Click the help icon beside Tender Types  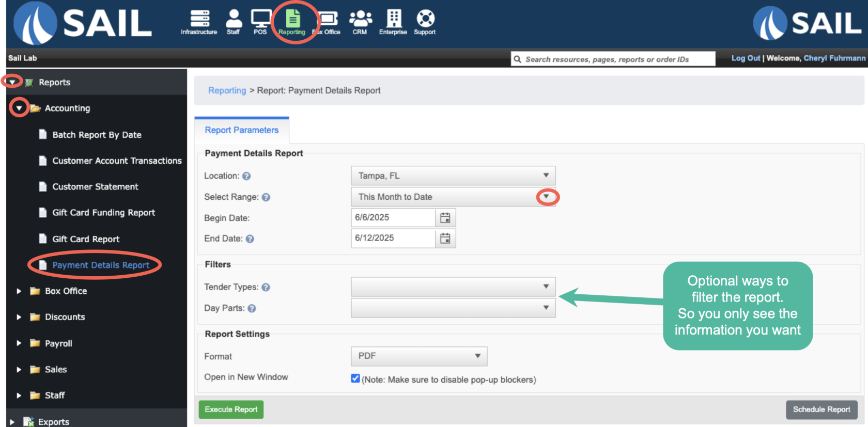[266, 288]
